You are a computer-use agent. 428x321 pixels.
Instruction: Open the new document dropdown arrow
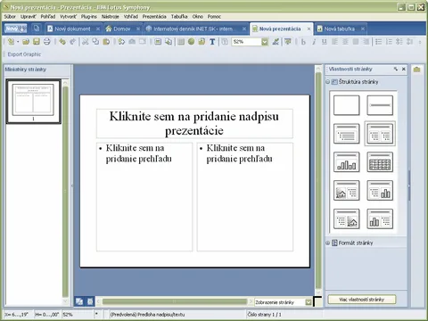(x=18, y=42)
